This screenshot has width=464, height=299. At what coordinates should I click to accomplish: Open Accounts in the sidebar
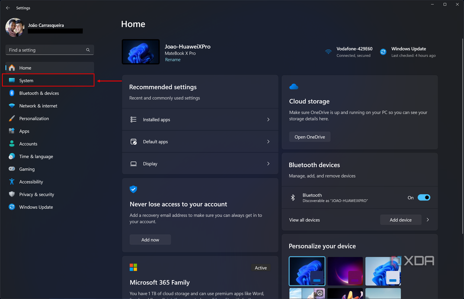50,144
